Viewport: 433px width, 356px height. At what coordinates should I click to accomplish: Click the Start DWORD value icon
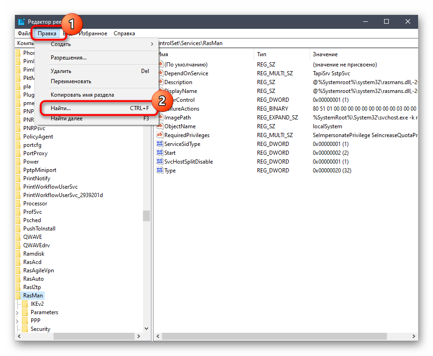161,153
